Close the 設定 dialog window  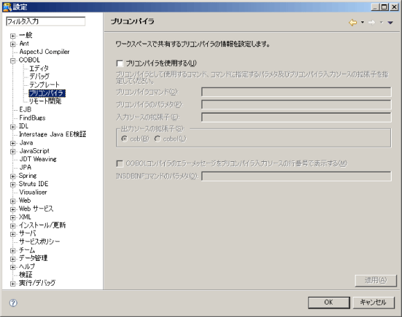point(394,7)
